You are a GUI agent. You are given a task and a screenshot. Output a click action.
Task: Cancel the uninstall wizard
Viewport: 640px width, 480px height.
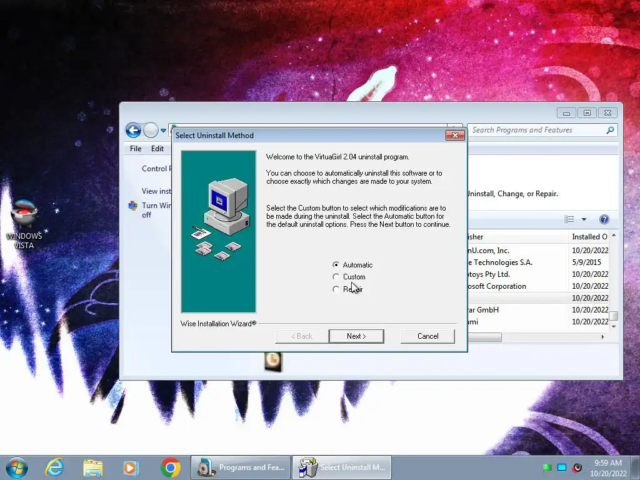427,336
